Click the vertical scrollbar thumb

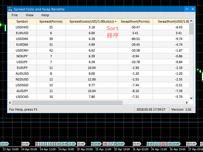tap(191, 29)
